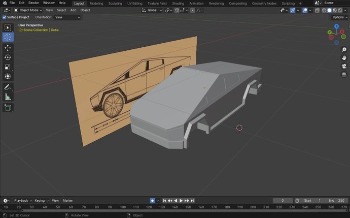Open proportional editing falloff icon
Screen dimensions: 350x218
point(198,10)
